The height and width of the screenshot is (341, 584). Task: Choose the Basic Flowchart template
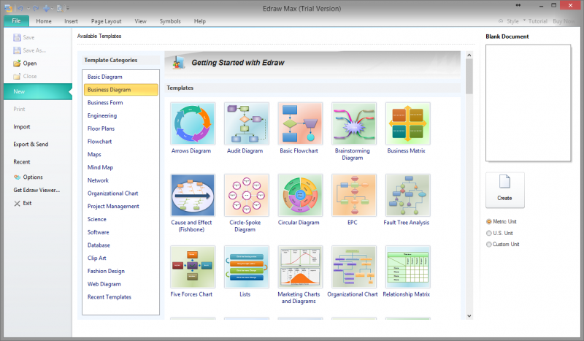300,123
